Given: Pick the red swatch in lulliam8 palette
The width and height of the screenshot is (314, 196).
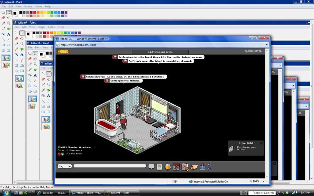Looking at the screenshot, I should 34,13.
